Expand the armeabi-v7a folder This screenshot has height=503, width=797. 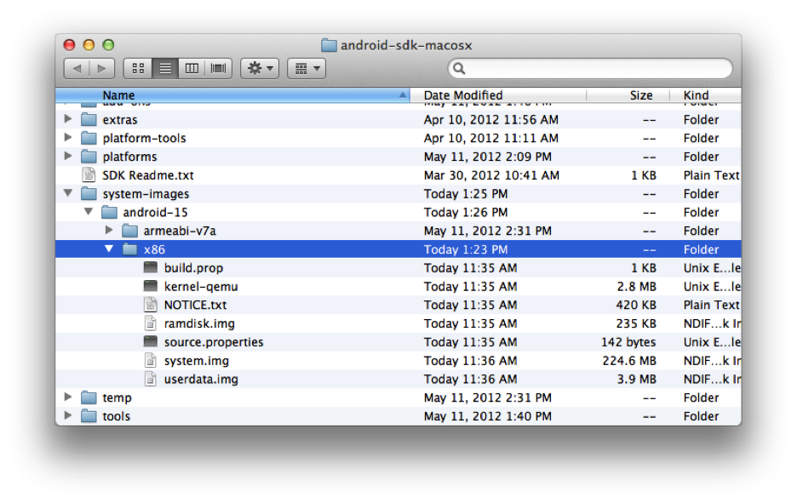pos(109,231)
